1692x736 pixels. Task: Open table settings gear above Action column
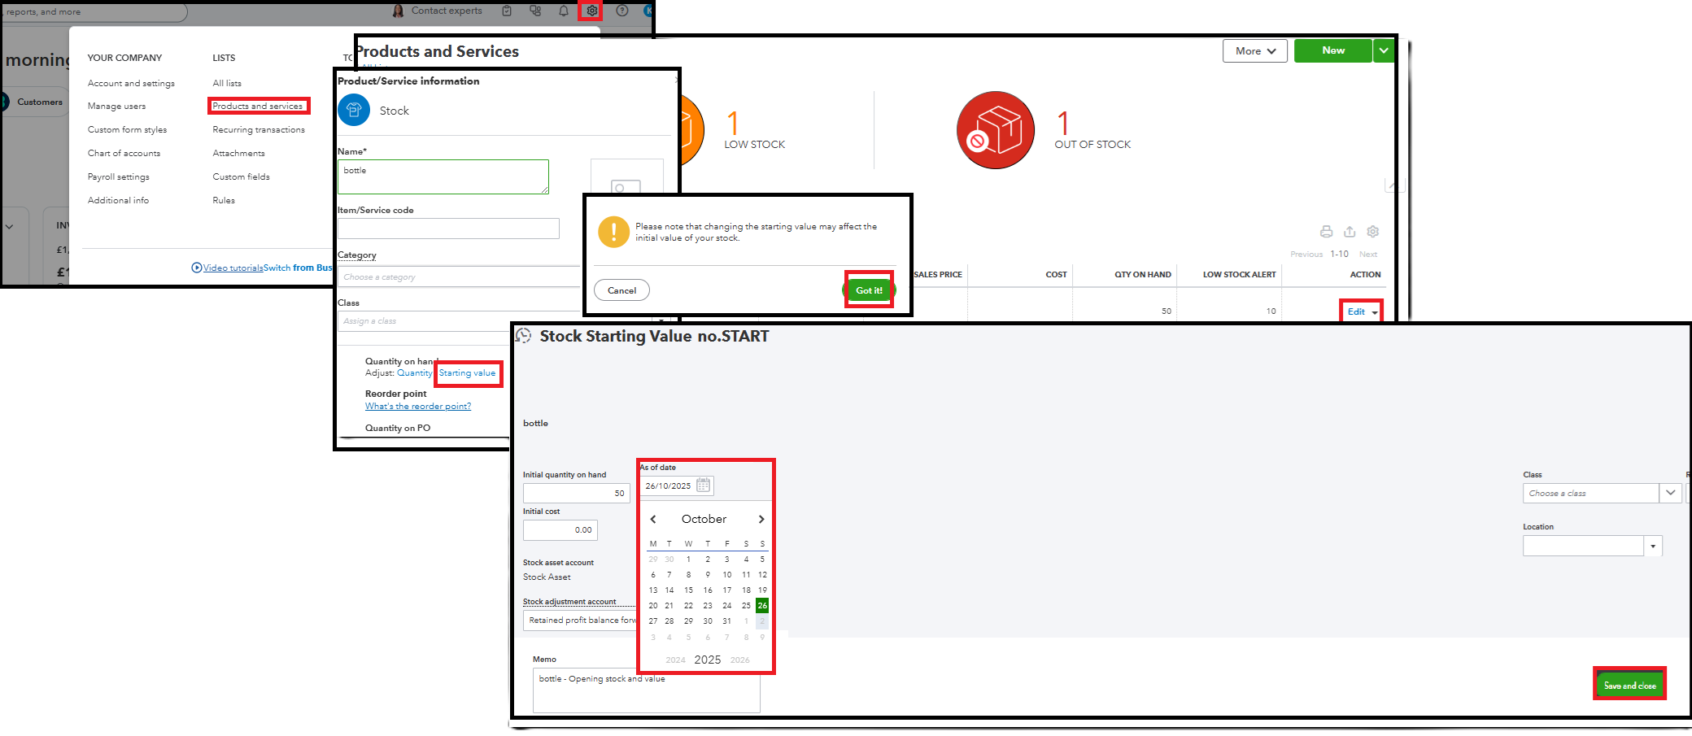point(1373,232)
